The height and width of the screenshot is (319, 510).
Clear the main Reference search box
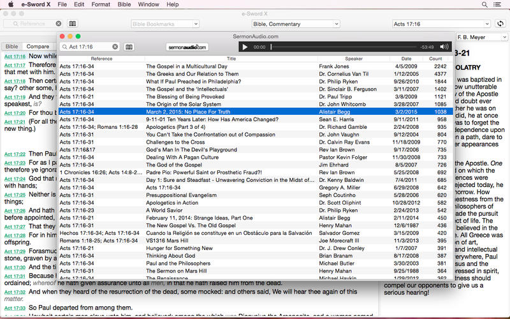60,24
